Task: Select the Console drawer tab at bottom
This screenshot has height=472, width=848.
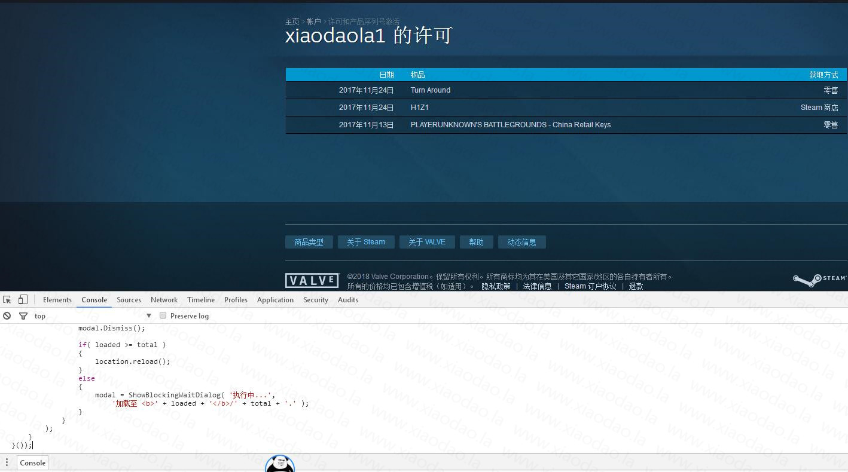Action: click(33, 463)
